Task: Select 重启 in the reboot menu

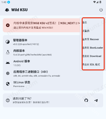Action: (x=93, y=22)
